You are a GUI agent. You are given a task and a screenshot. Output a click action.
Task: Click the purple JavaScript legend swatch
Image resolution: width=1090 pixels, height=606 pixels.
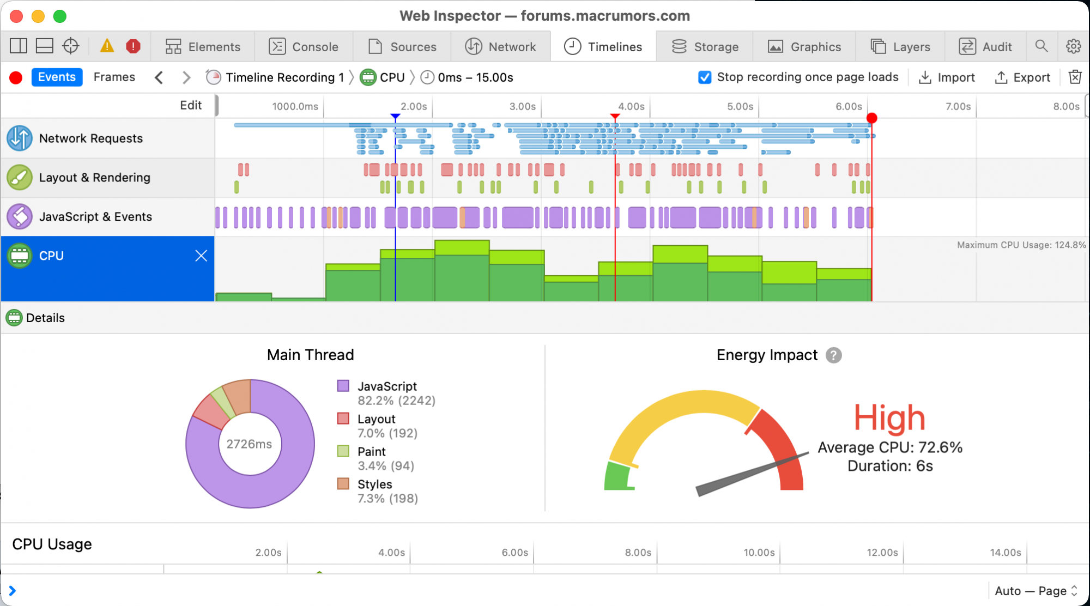coord(343,386)
